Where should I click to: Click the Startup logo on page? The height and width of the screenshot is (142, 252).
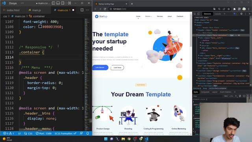pyautogui.click(x=101, y=16)
